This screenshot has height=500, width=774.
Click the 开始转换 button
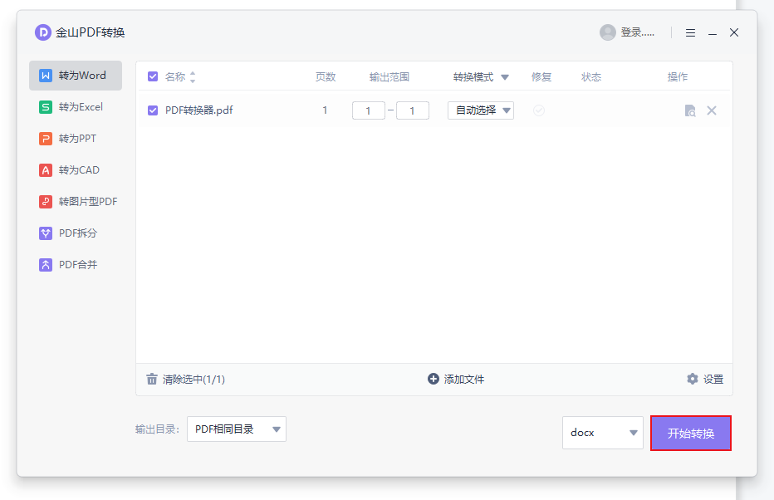coord(691,434)
